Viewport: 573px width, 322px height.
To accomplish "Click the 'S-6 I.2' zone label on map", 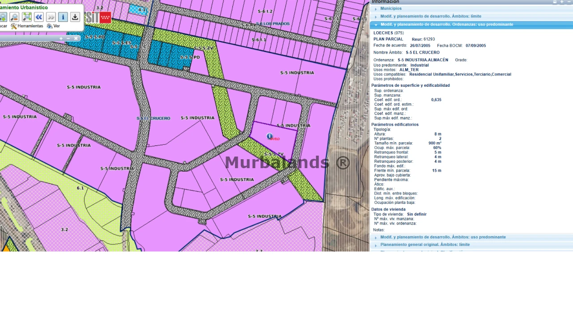I will (265, 11).
